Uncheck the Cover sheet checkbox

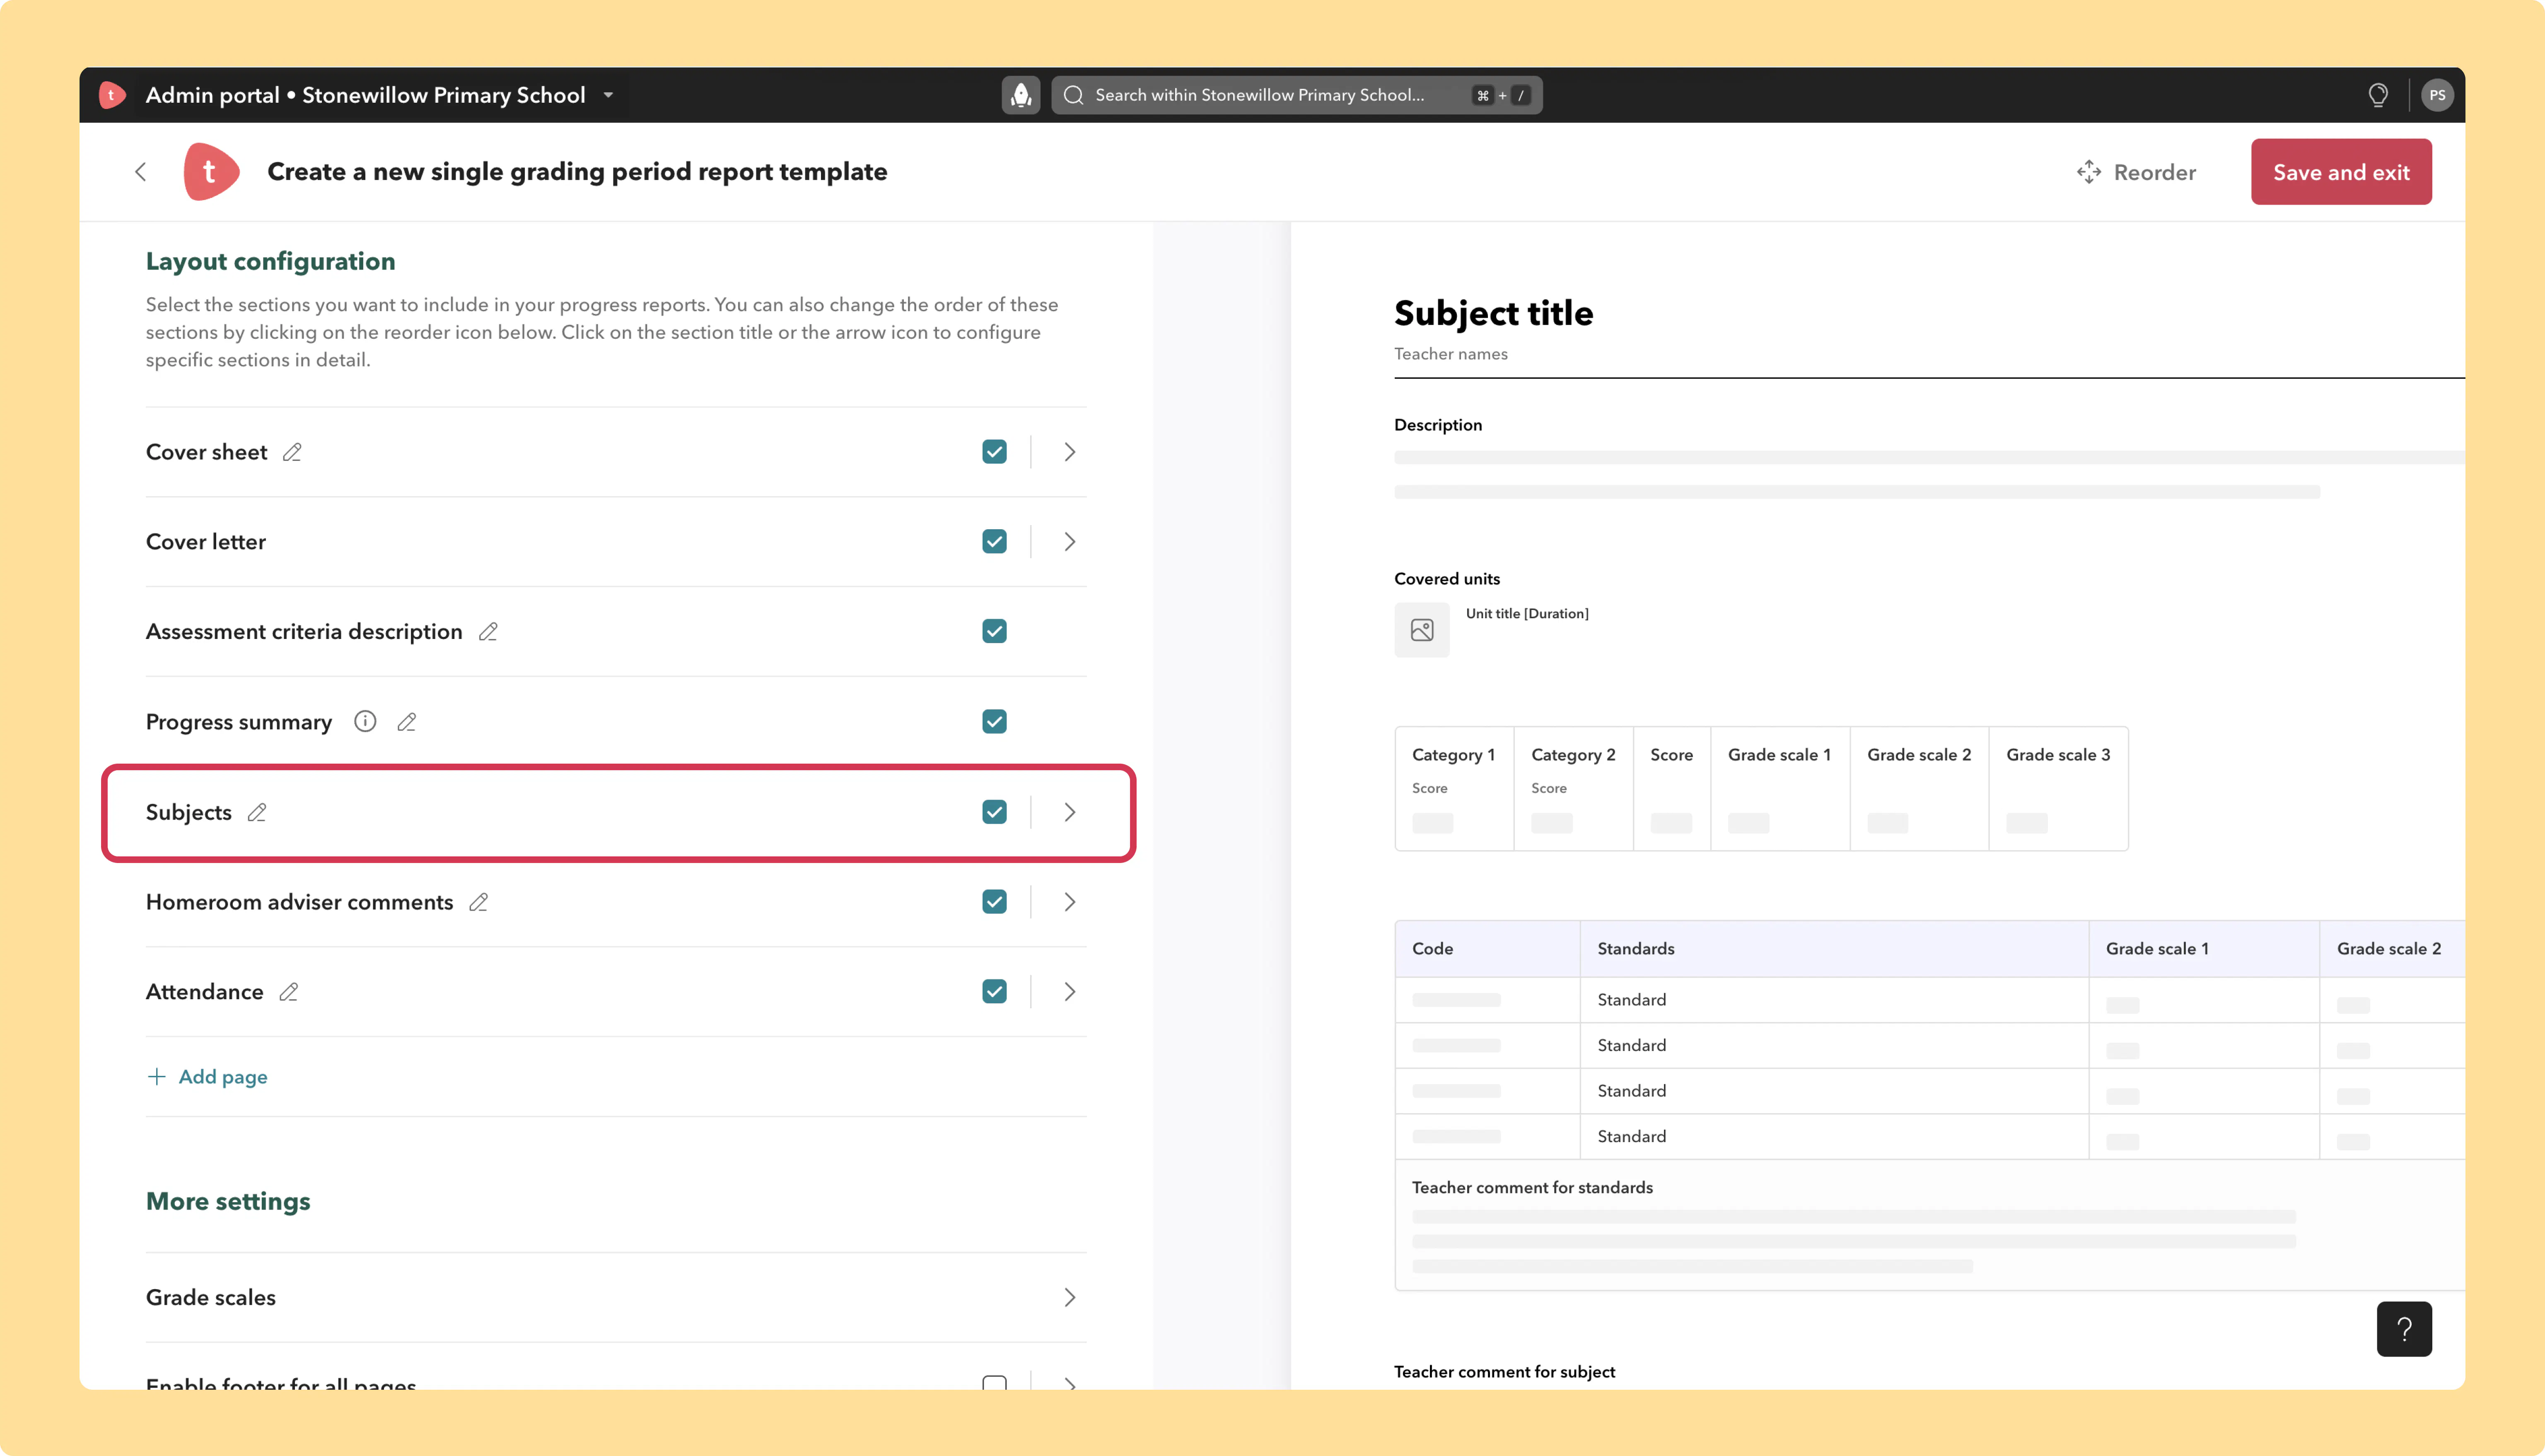(994, 452)
